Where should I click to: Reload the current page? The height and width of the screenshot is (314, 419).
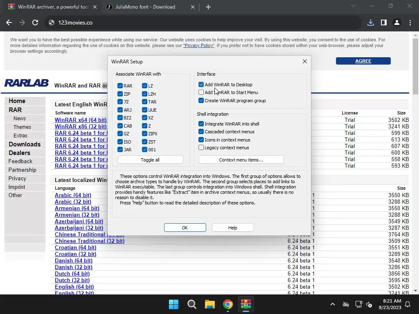[35, 23]
